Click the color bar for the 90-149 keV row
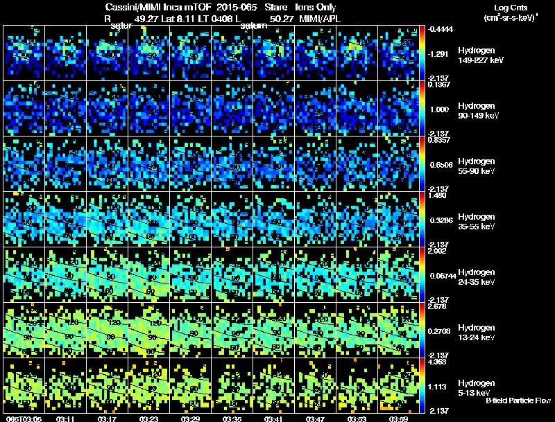 point(422,109)
